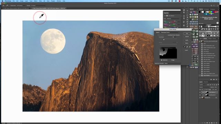Open the Selection Preview dropdown
The height and width of the screenshot is (124, 221).
pyautogui.click(x=173, y=63)
